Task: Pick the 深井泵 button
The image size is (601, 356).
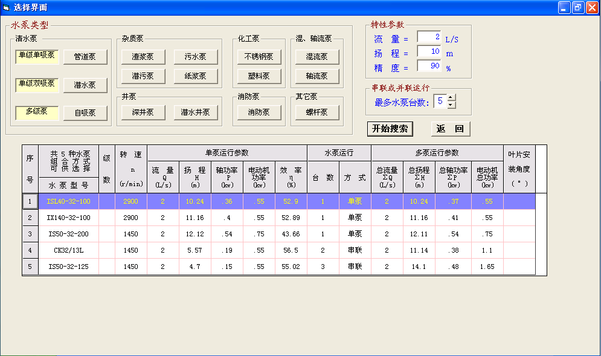Action: [143, 112]
